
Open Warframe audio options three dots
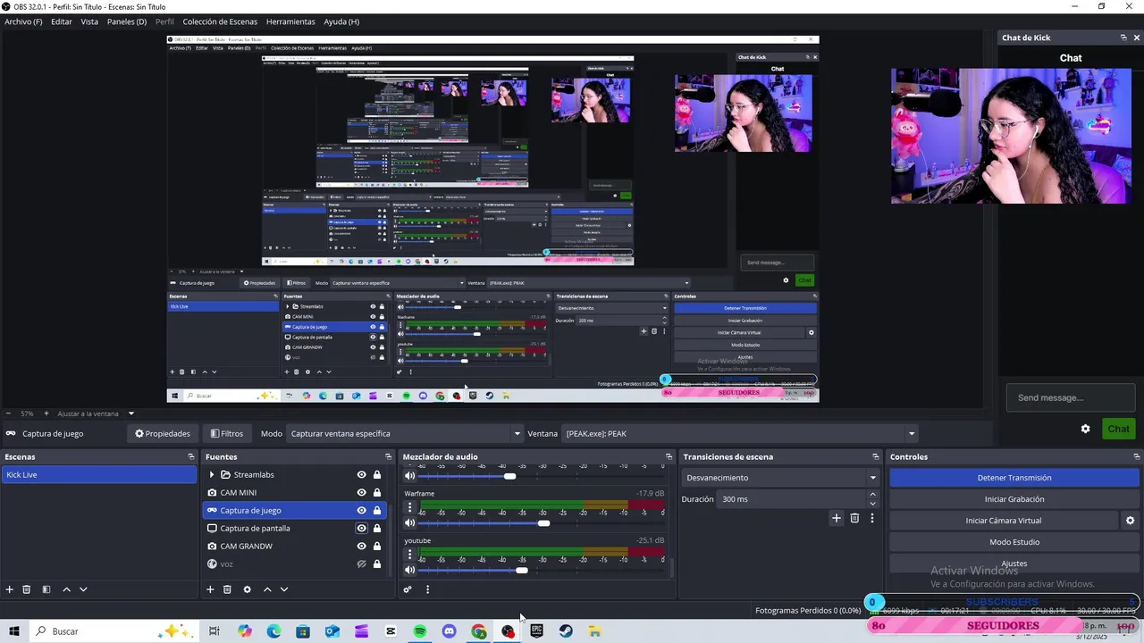click(410, 507)
